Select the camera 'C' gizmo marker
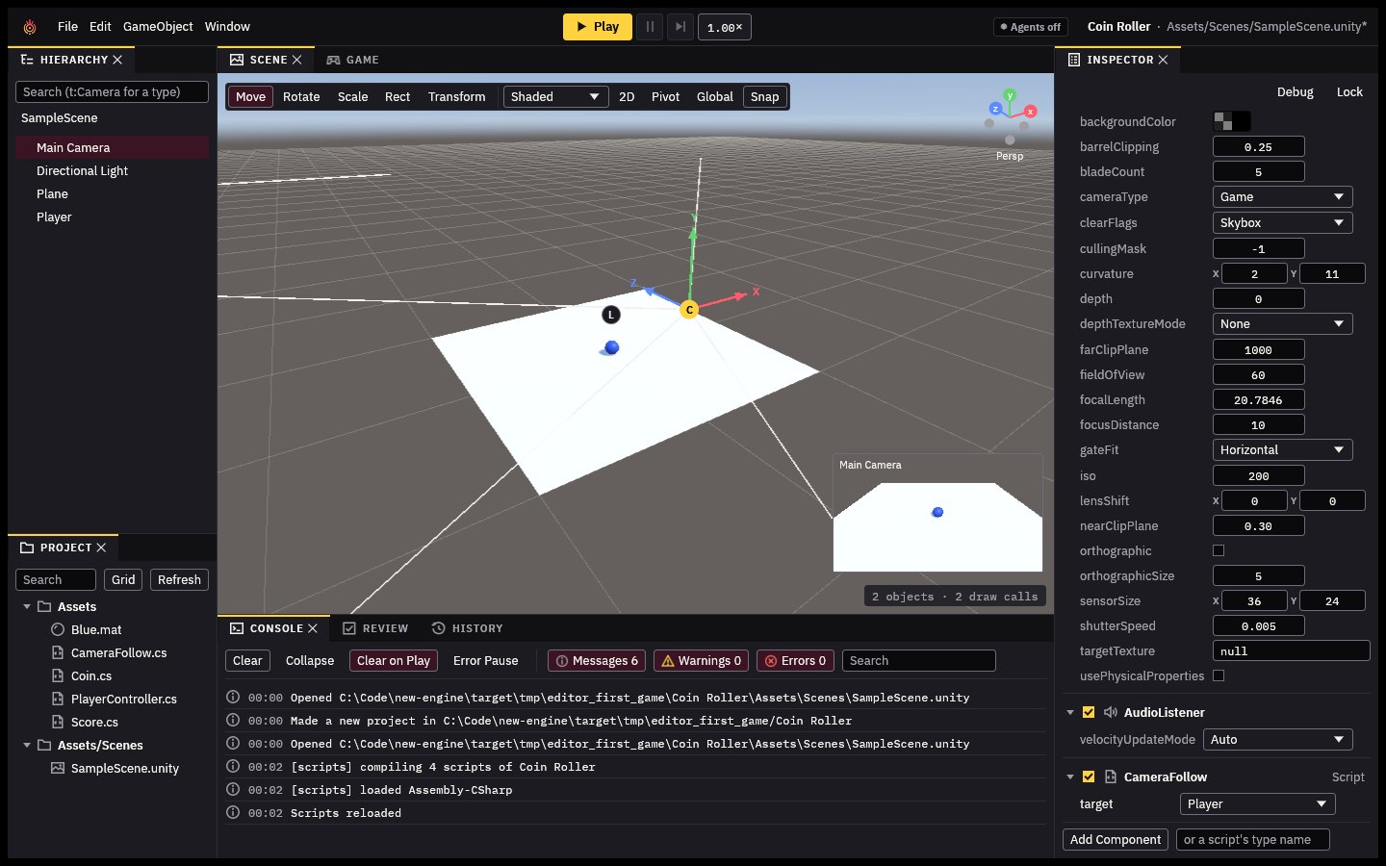Viewport: 1386px width, 866px height. 689,310
